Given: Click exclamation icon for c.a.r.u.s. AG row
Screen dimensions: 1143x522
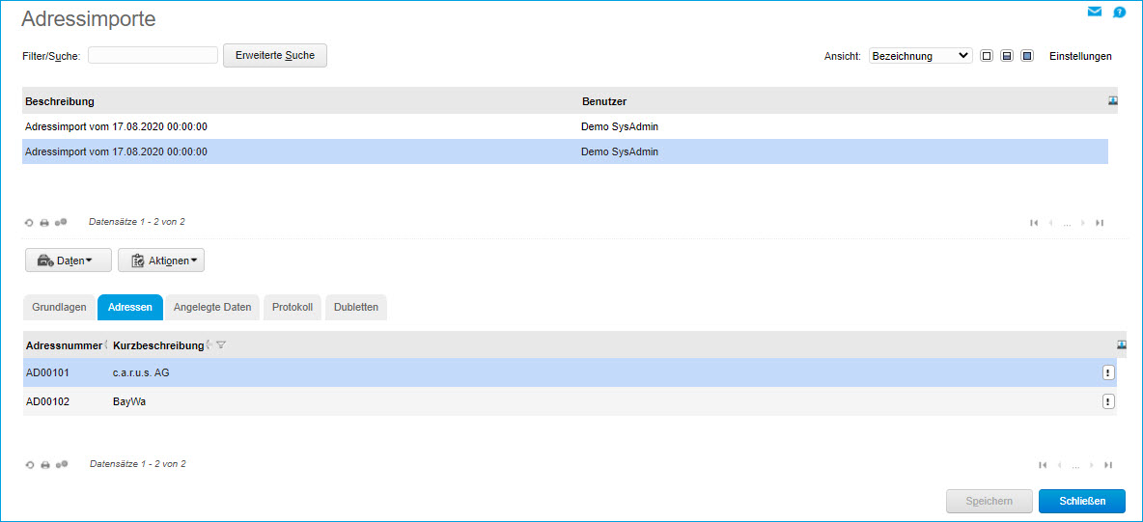Looking at the screenshot, I should click(1108, 373).
